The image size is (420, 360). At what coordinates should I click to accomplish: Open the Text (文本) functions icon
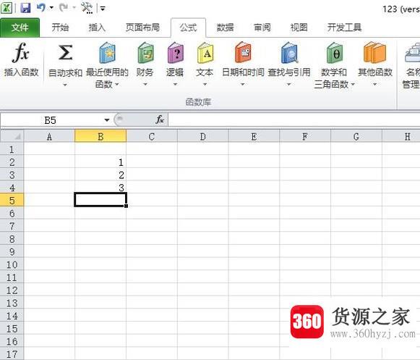pyautogui.click(x=205, y=53)
